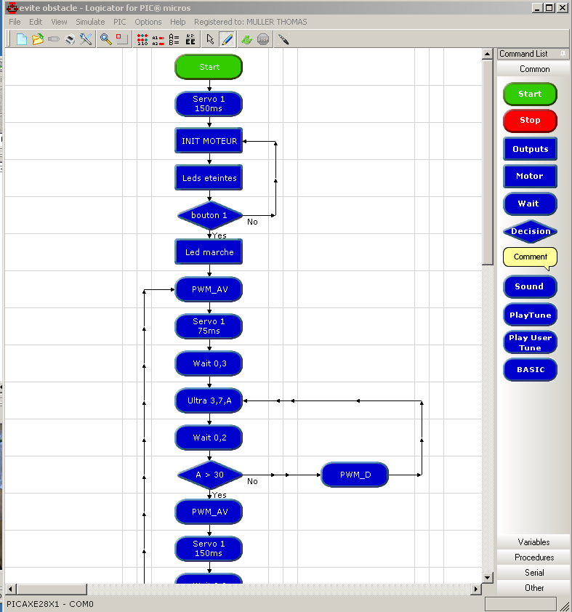Viewport: 572px width, 612px height.
Task: Open the PIC menu
Action: [x=120, y=22]
